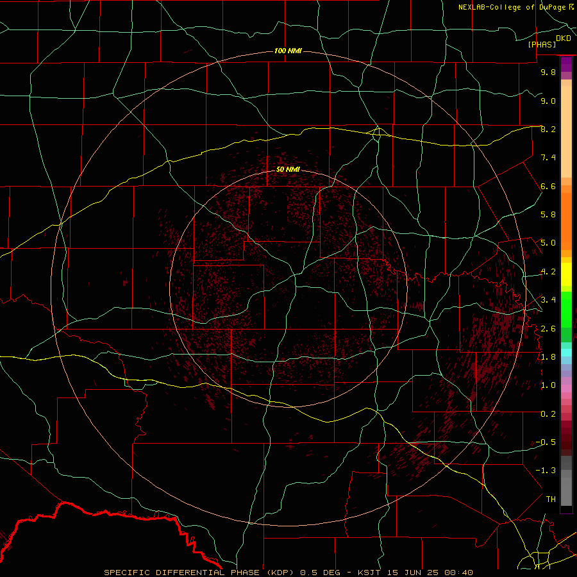Click the yellow band of the color scale
Viewport: 577px width, 577px height.
pyautogui.click(x=566, y=274)
